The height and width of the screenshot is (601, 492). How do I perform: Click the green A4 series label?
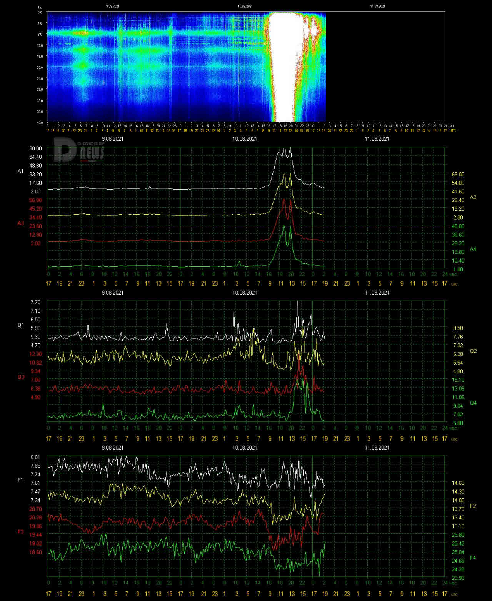click(x=473, y=249)
